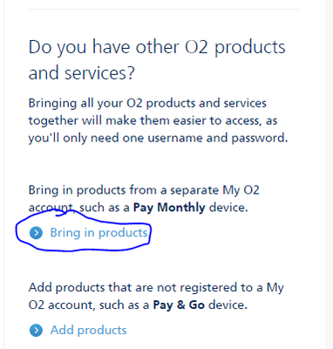
Task: Click the paragraph starting "Bringing all your O2"
Action: (x=158, y=120)
